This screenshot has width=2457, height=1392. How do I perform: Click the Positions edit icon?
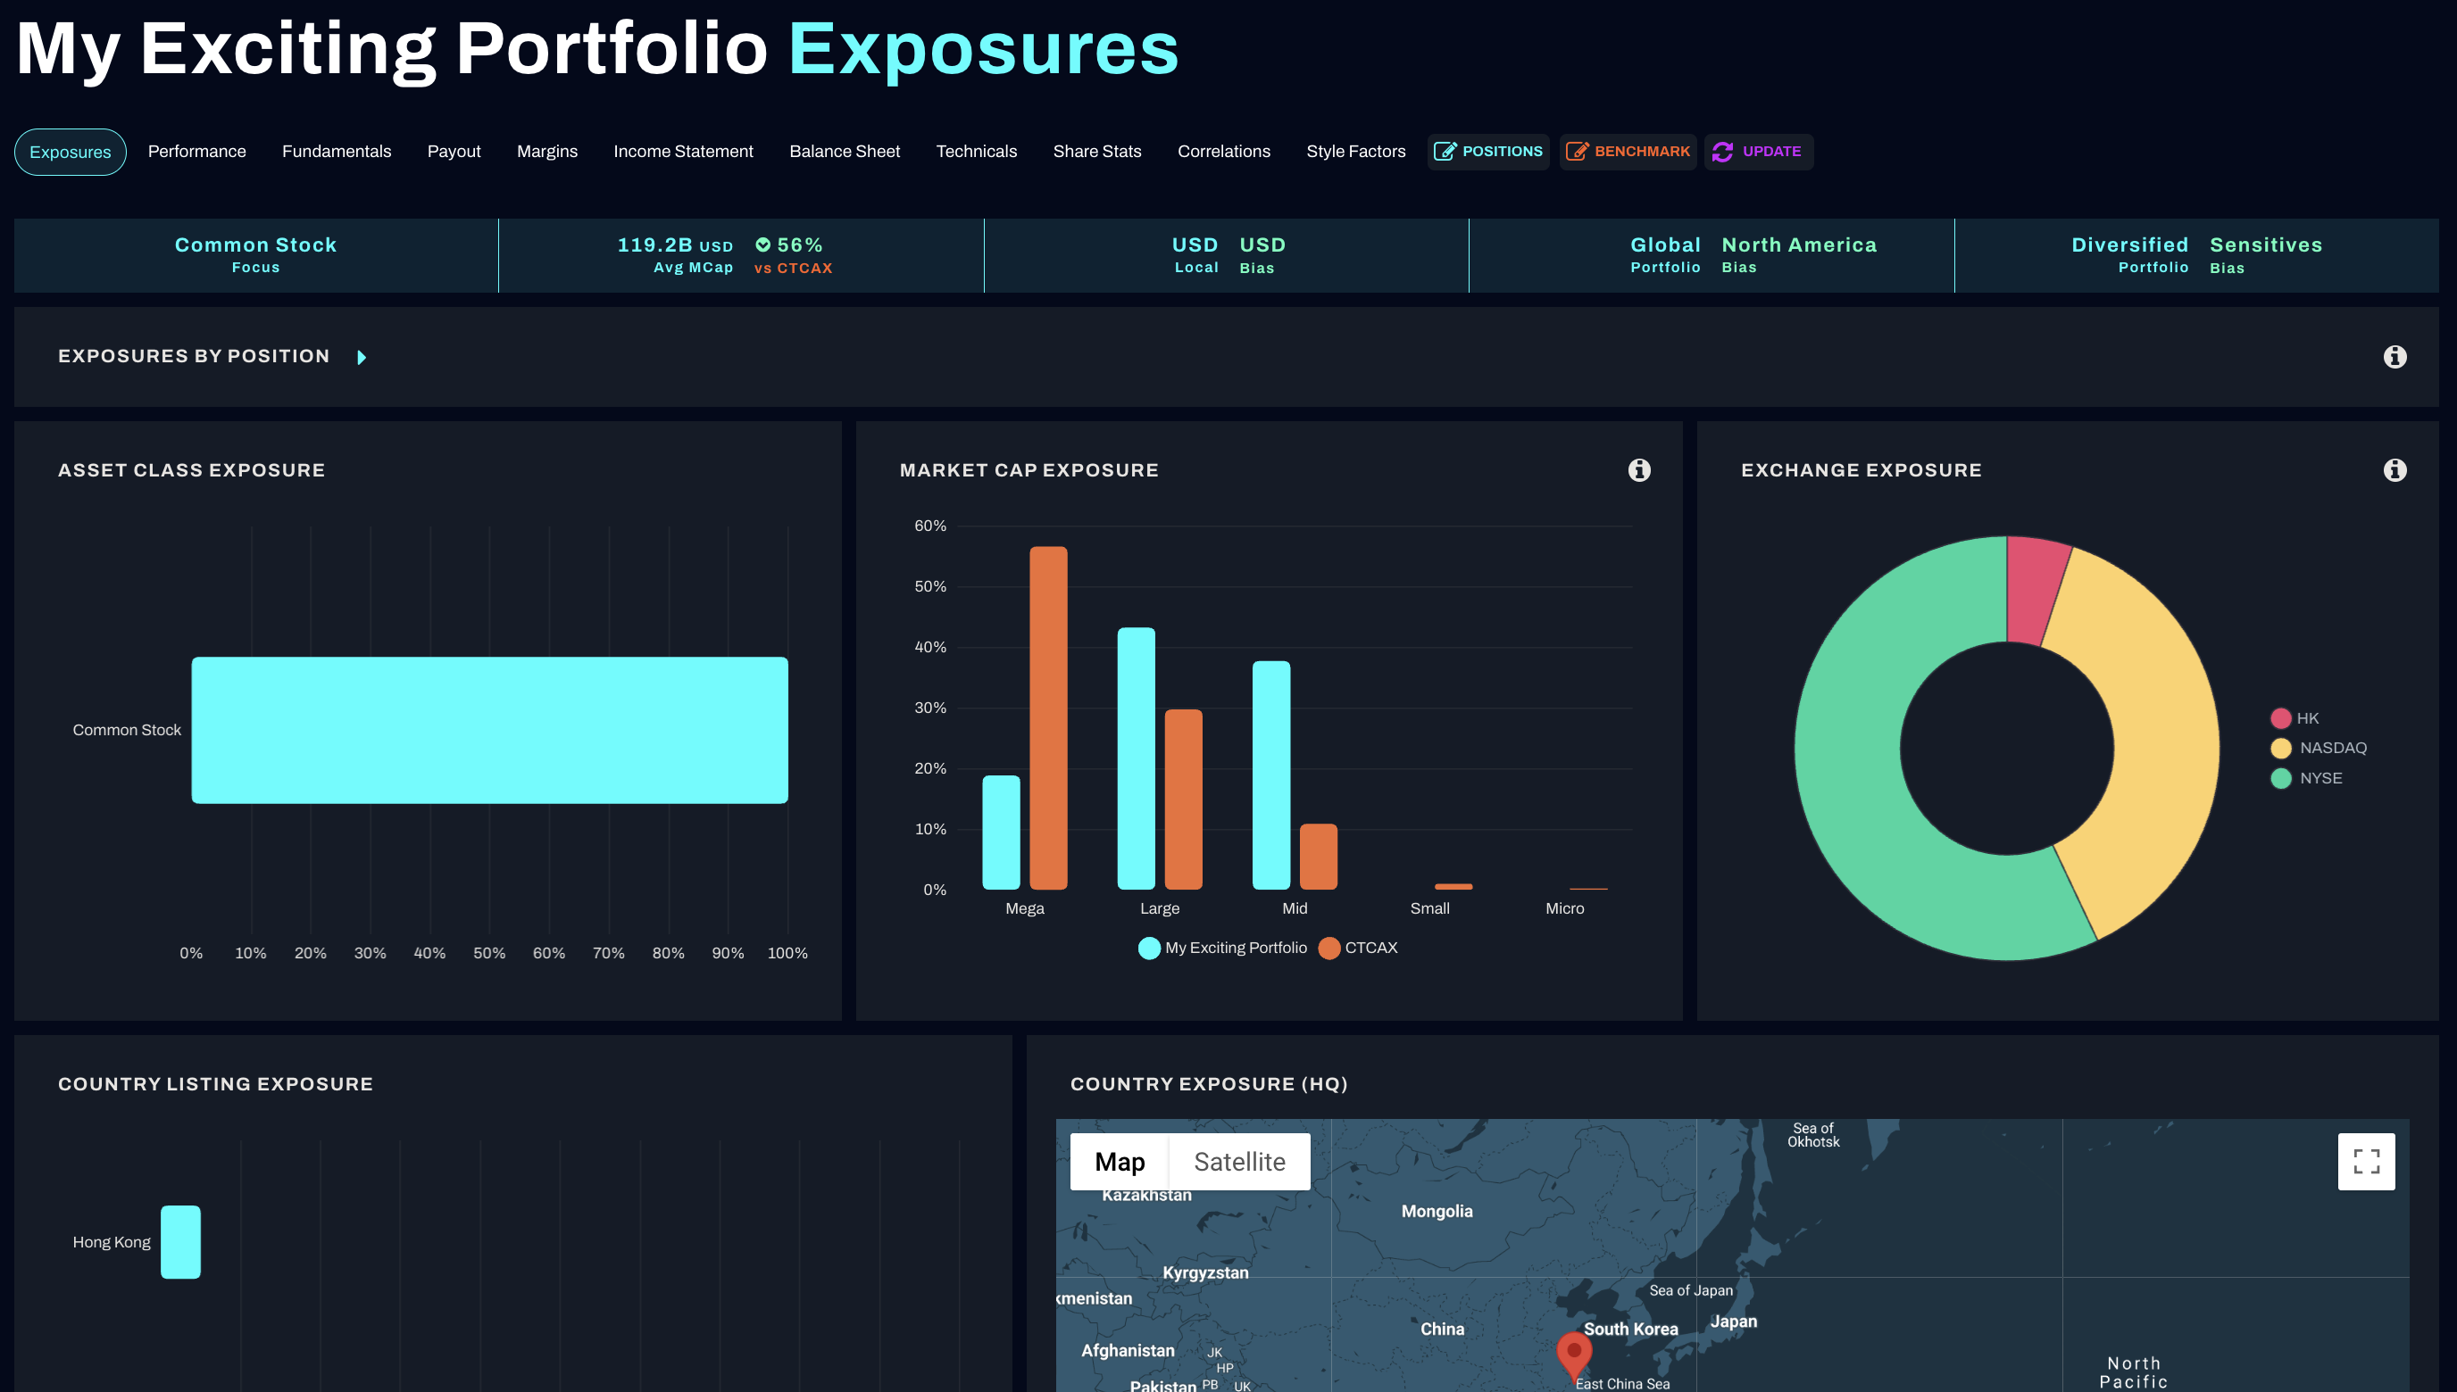coord(1445,151)
